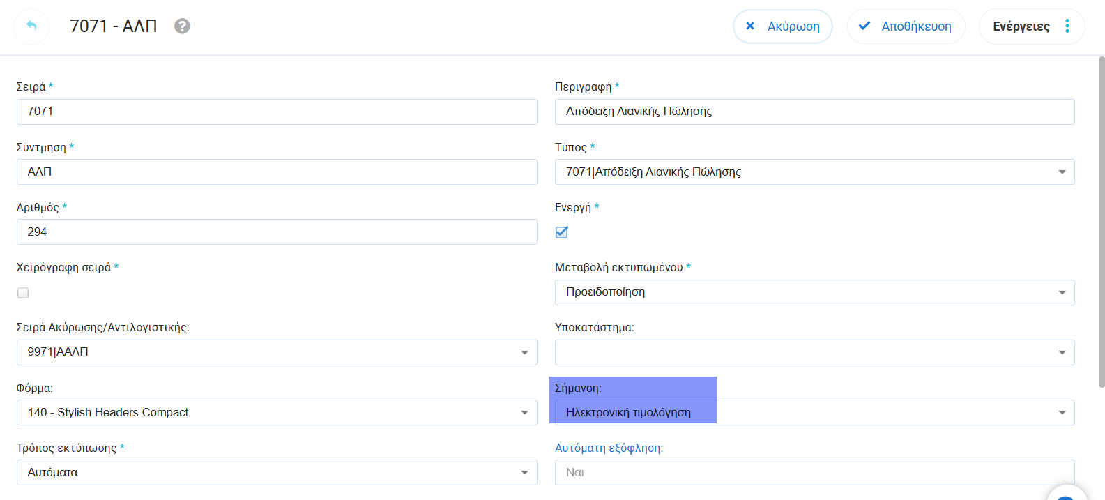The height and width of the screenshot is (500, 1105).
Task: Open the Υποκατάστημα dropdown
Action: (1061, 353)
